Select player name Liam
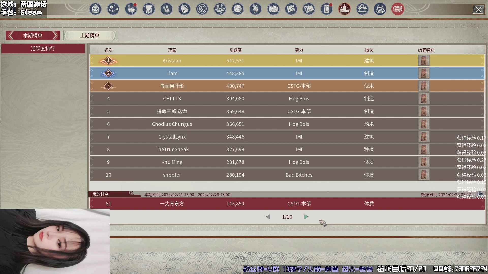The height and width of the screenshot is (274, 488). tap(172, 73)
